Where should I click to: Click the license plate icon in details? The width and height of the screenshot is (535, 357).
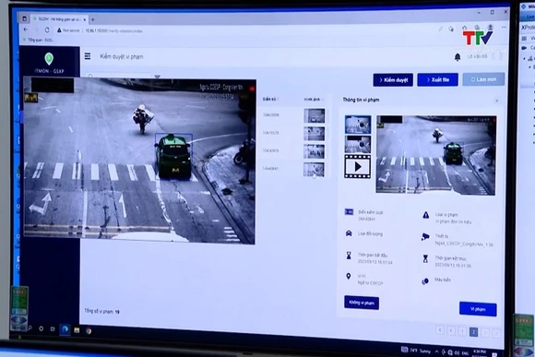(349, 212)
